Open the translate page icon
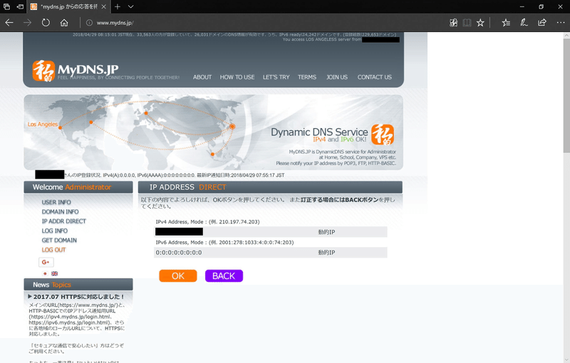 tap(453, 23)
